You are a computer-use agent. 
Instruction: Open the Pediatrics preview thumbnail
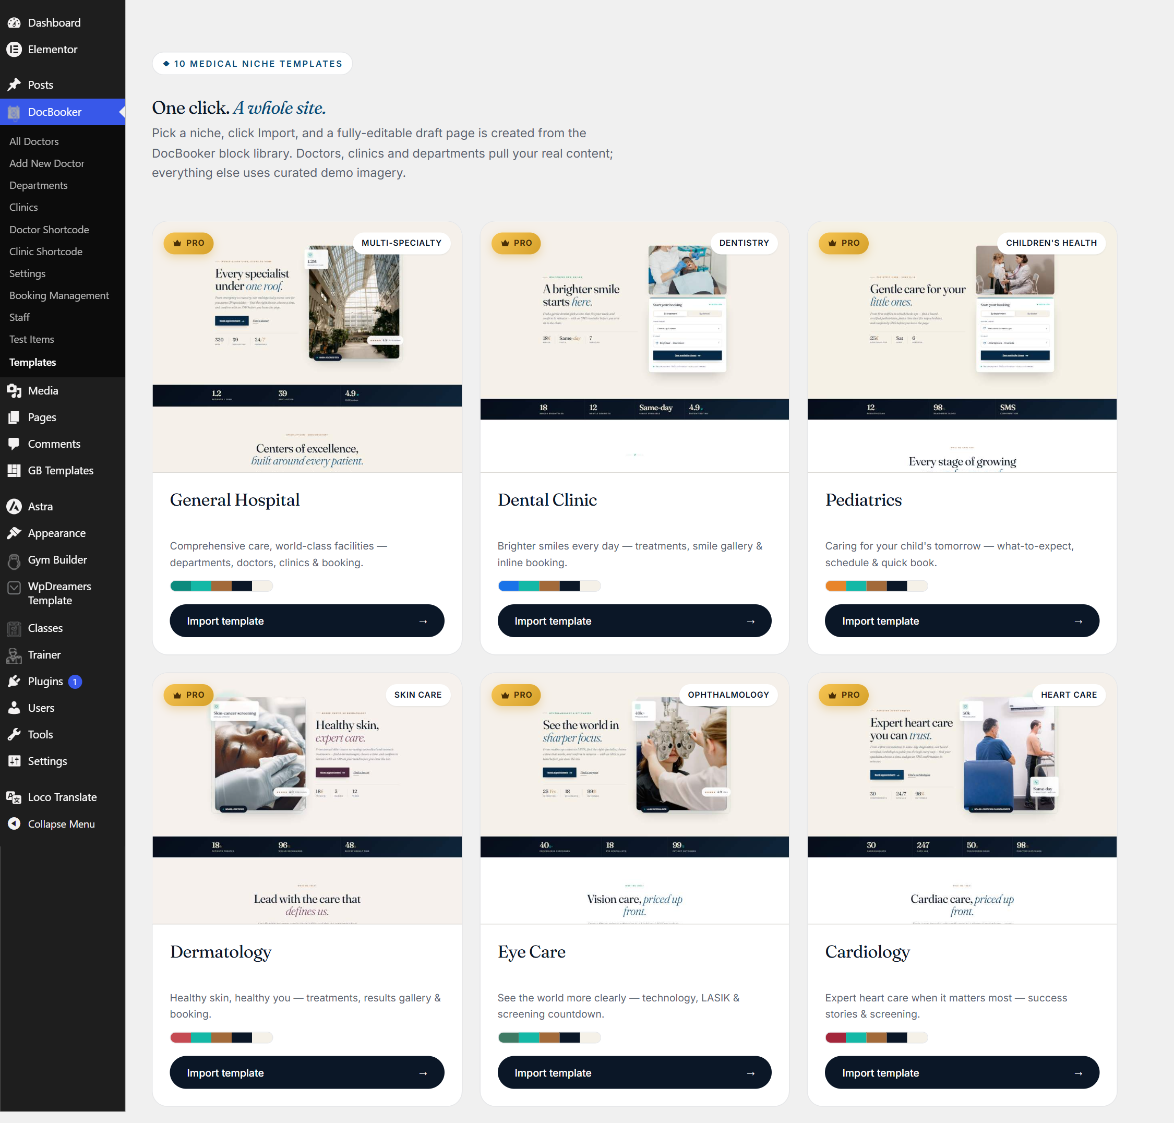pos(962,347)
